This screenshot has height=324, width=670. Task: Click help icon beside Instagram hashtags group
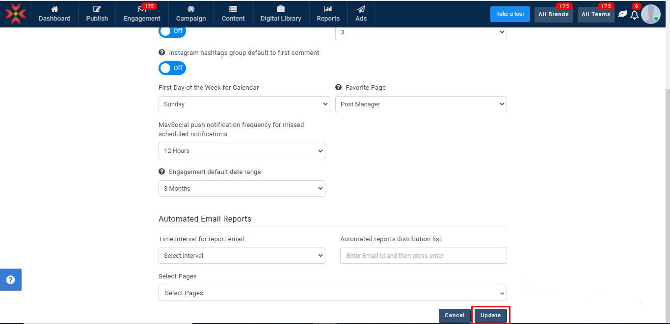click(x=161, y=52)
